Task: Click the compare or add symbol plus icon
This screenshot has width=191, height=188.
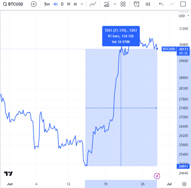Action: (x=33, y=4)
